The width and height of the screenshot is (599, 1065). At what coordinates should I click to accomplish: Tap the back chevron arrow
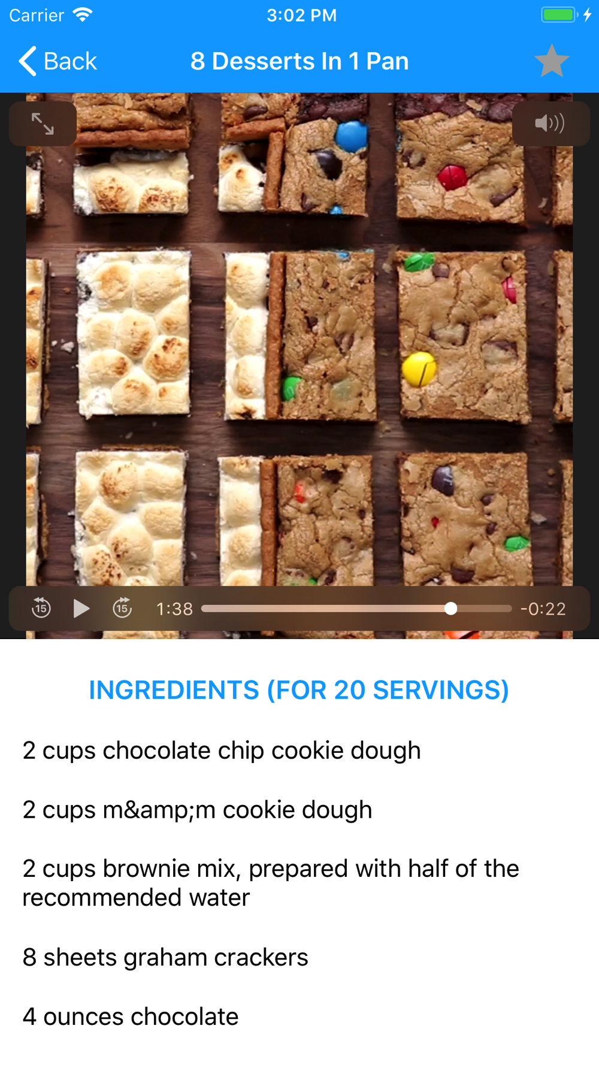point(28,61)
